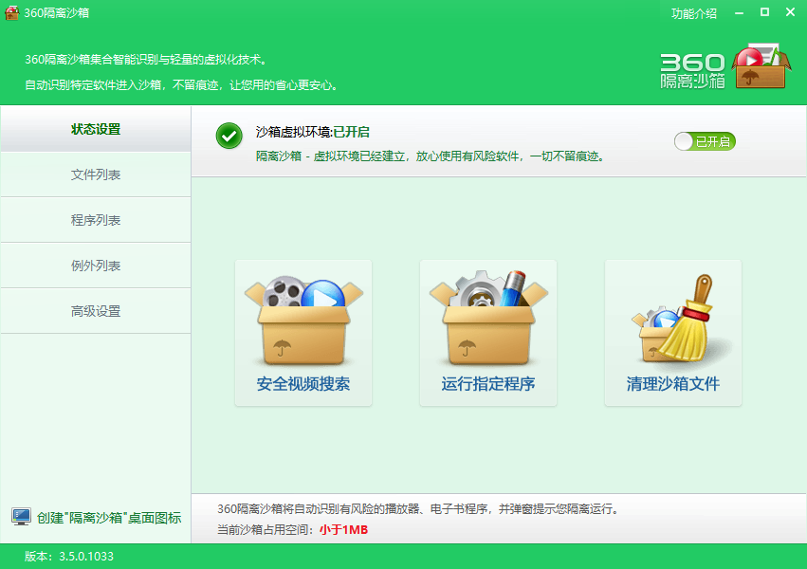The height and width of the screenshot is (569, 807).
Task: Go to the 例外列表 tab
Action: click(x=96, y=266)
